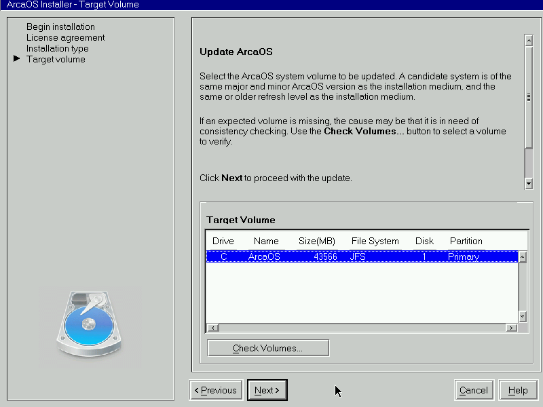Viewport: 543px width, 407px height.
Task: Click the down arrow of description scrollbar
Action: point(529,183)
